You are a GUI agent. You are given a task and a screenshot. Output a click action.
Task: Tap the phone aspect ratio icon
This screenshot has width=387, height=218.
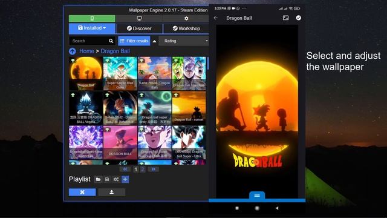(286, 18)
